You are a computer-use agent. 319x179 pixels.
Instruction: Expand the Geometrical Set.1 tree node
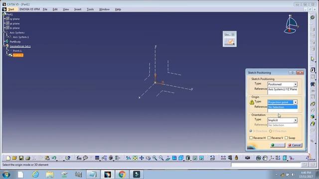click(x=4, y=46)
